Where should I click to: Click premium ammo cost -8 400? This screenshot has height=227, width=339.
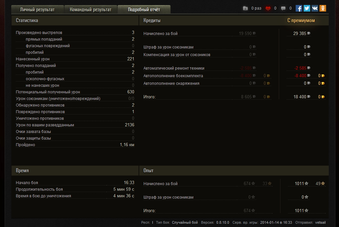pos(300,76)
